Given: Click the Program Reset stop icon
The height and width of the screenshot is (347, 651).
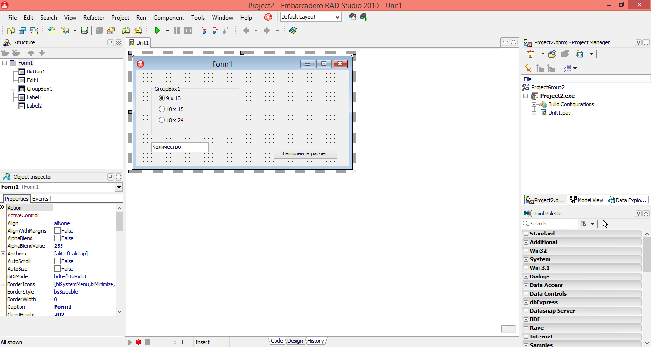Looking at the screenshot, I should click(188, 31).
